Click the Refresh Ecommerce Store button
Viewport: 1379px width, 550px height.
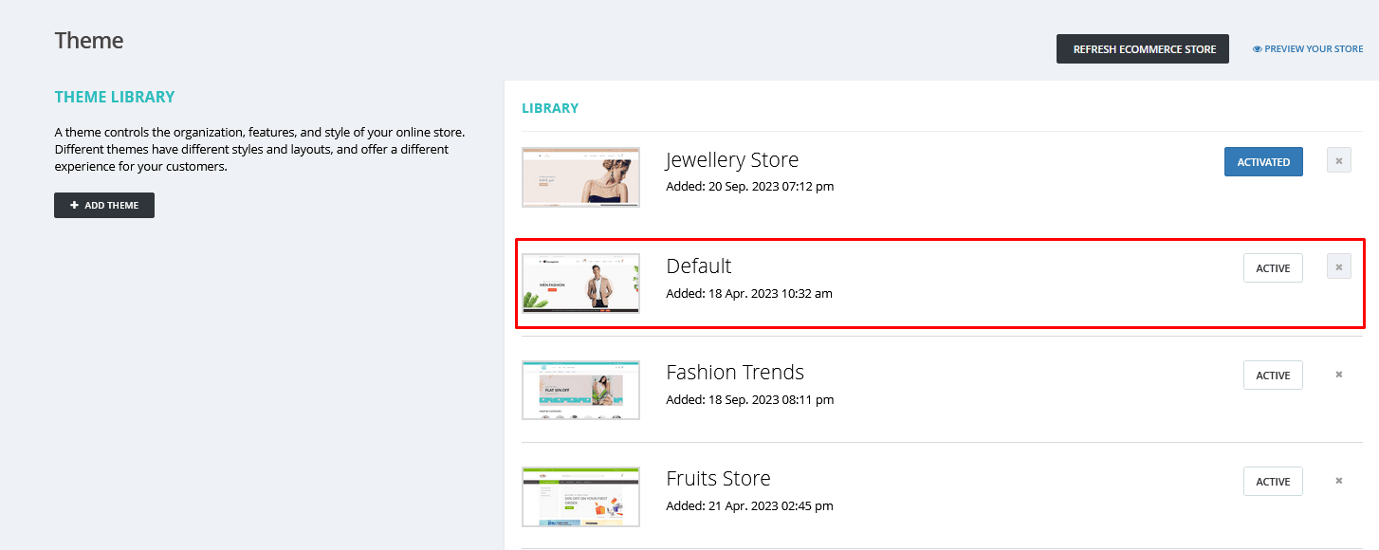point(1142,49)
